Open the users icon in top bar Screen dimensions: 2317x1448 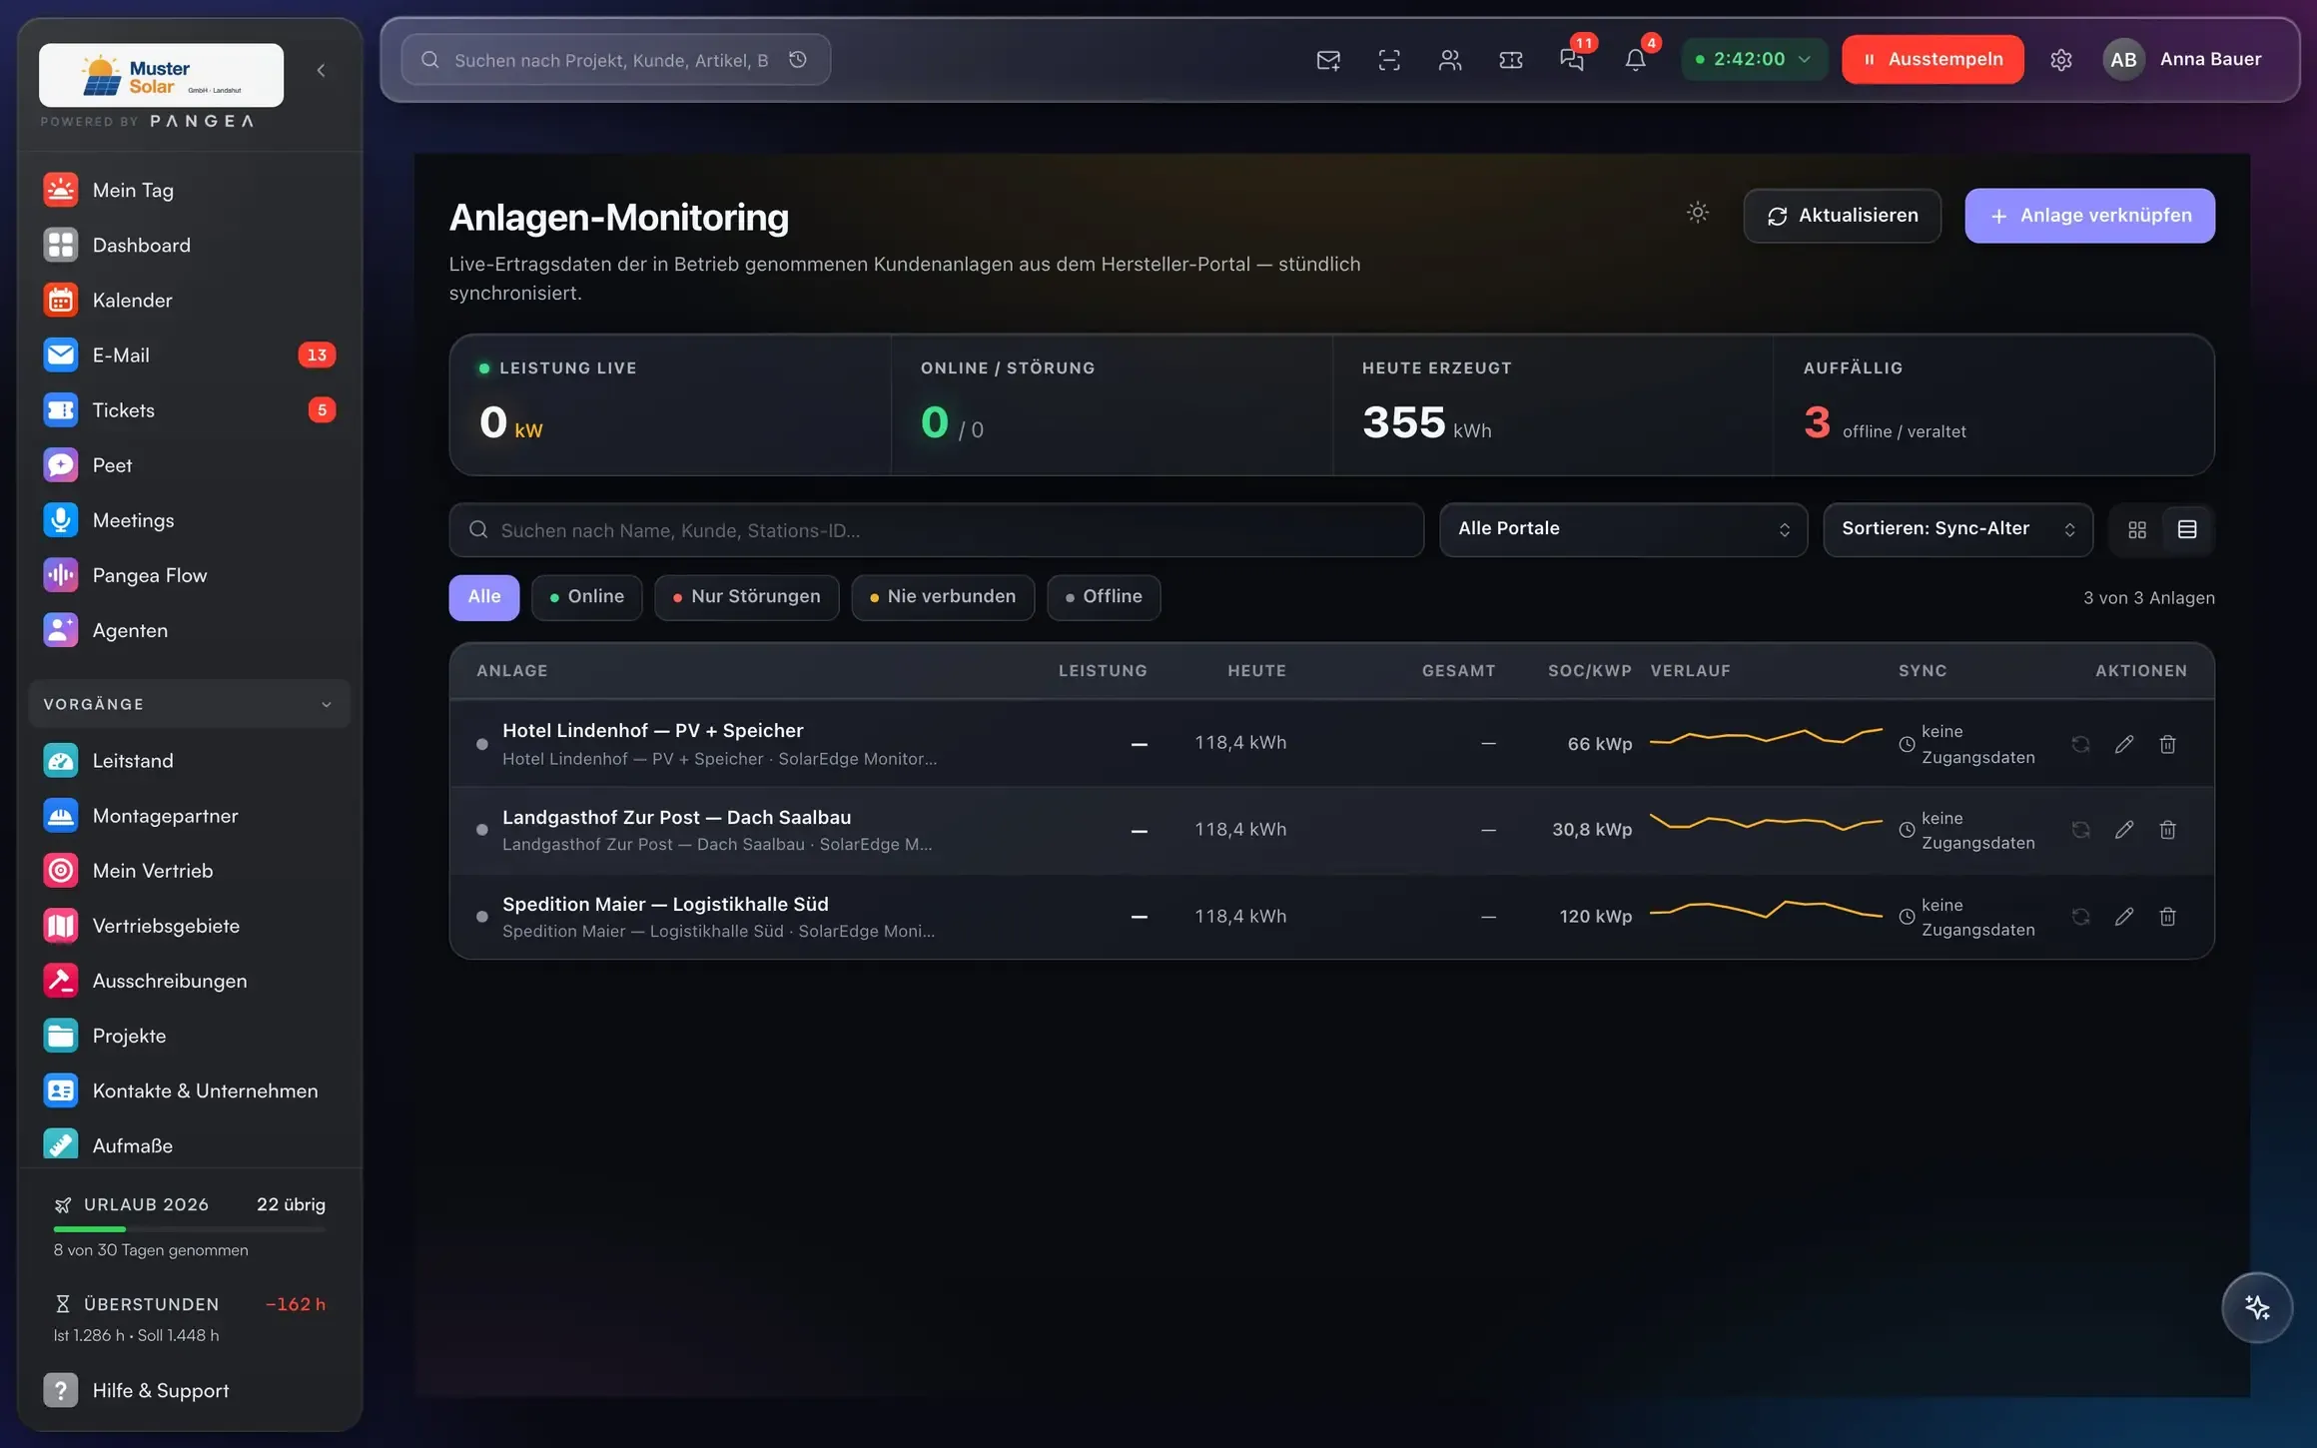1450,60
